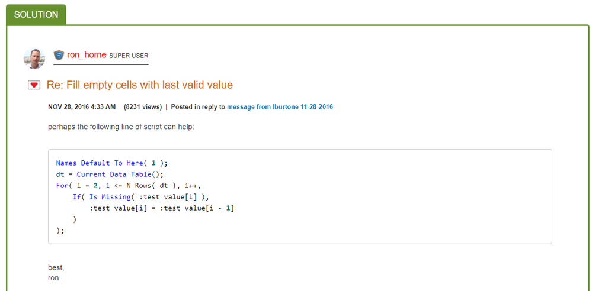This screenshot has width=592, height=291.
Task: Click the ':test value[i] = :test value[i - 1]' line
Action: coord(162,208)
